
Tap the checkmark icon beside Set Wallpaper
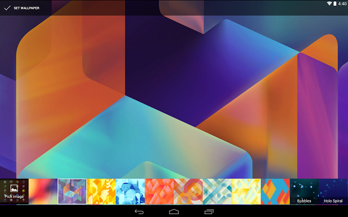coord(7,8)
